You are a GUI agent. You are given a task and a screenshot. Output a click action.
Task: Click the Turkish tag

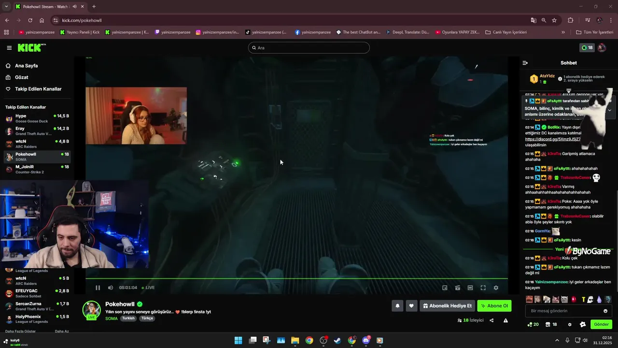(x=128, y=319)
